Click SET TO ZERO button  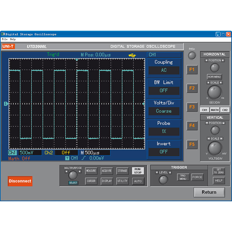click(219, 171)
